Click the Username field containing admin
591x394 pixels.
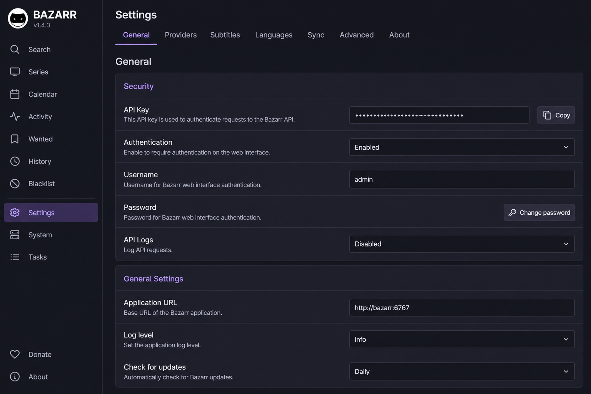[462, 179]
